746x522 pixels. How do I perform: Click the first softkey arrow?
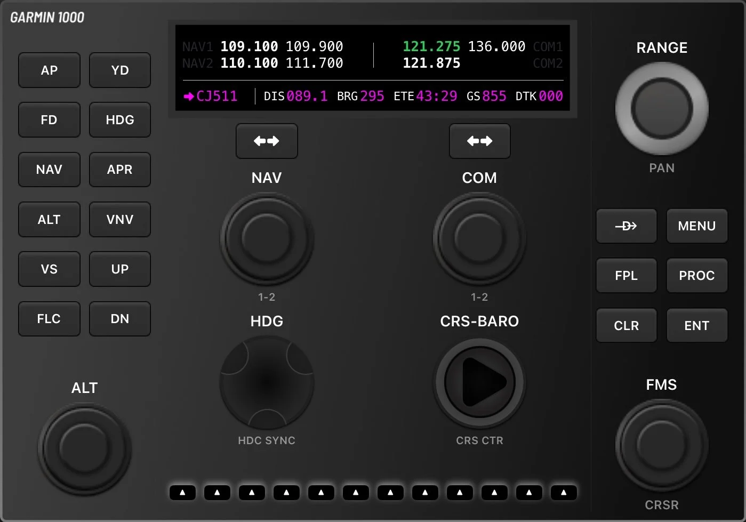[x=182, y=493]
